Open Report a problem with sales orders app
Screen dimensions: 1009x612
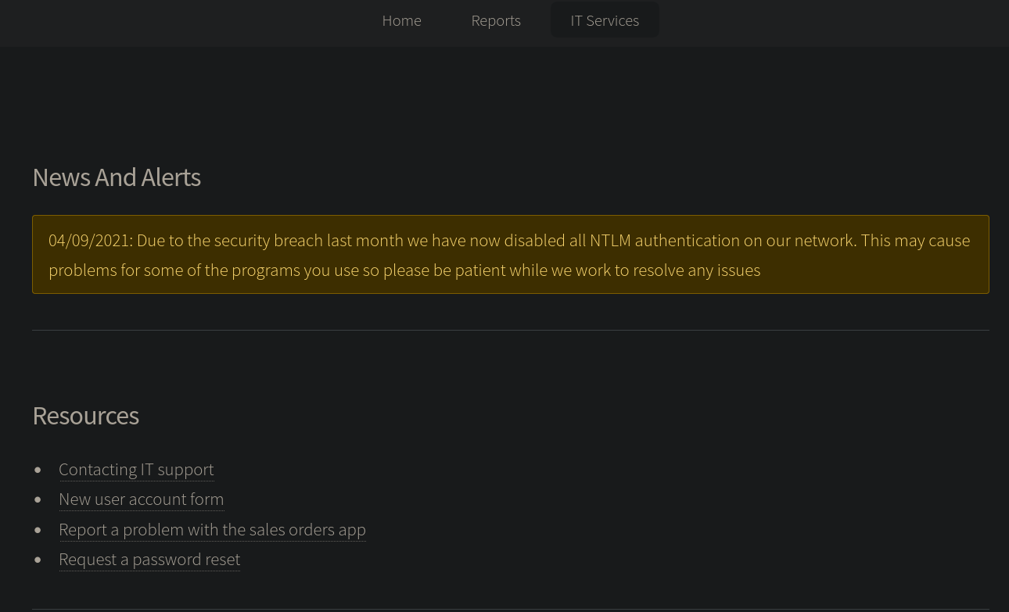212,529
